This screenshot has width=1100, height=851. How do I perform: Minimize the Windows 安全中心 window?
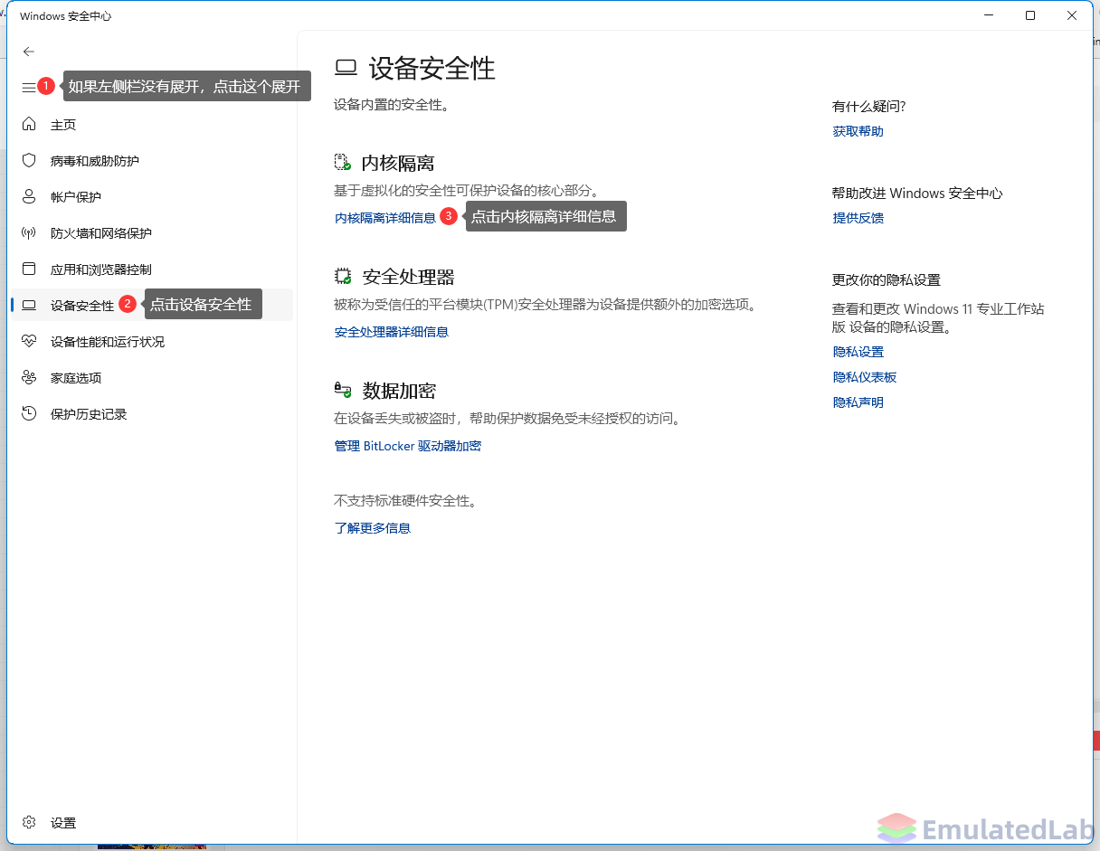pos(988,15)
